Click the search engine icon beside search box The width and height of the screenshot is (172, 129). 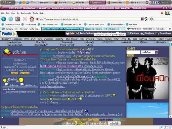tap(152, 19)
